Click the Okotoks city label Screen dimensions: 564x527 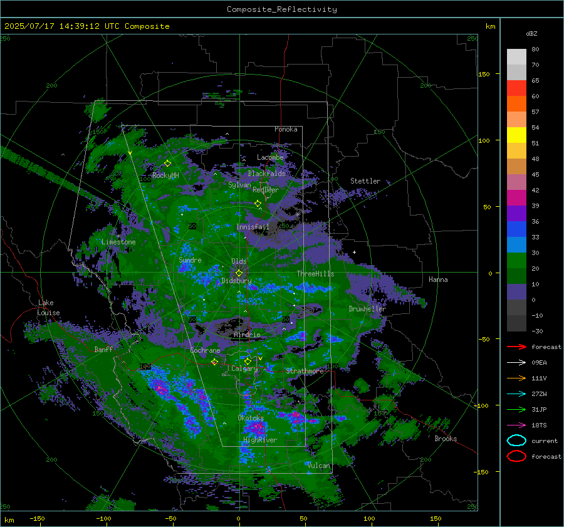pyautogui.click(x=251, y=418)
